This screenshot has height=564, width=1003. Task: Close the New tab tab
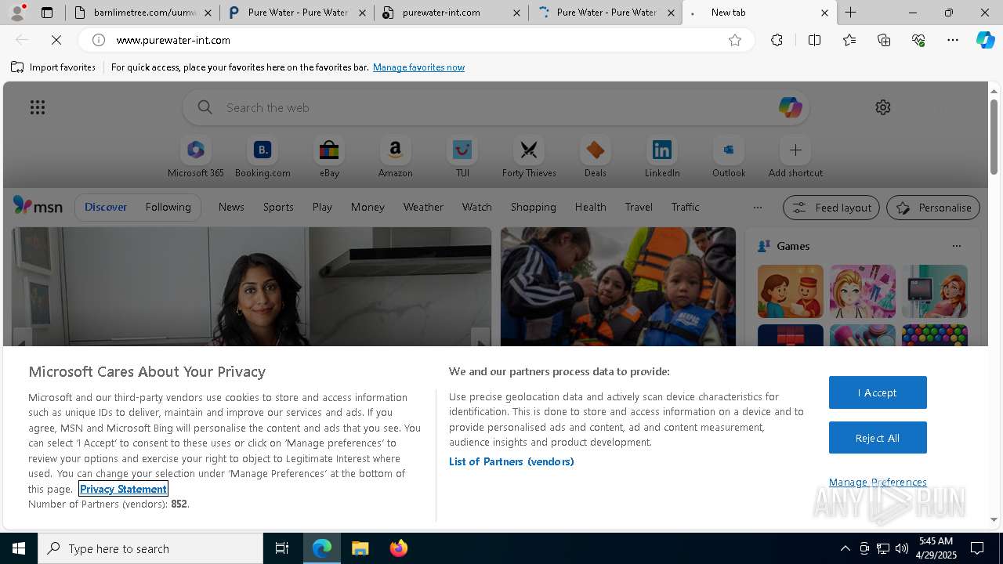824,13
